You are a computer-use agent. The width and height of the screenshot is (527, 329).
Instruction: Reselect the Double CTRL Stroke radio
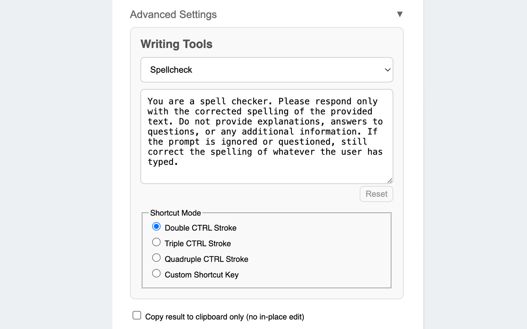tap(156, 226)
